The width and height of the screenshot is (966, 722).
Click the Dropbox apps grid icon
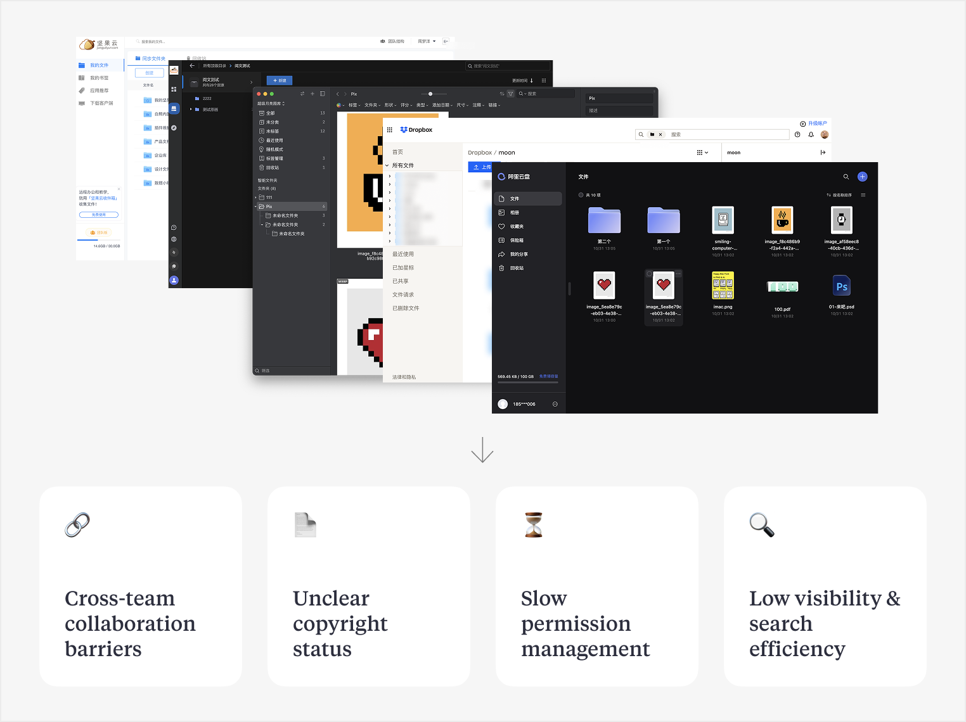390,130
